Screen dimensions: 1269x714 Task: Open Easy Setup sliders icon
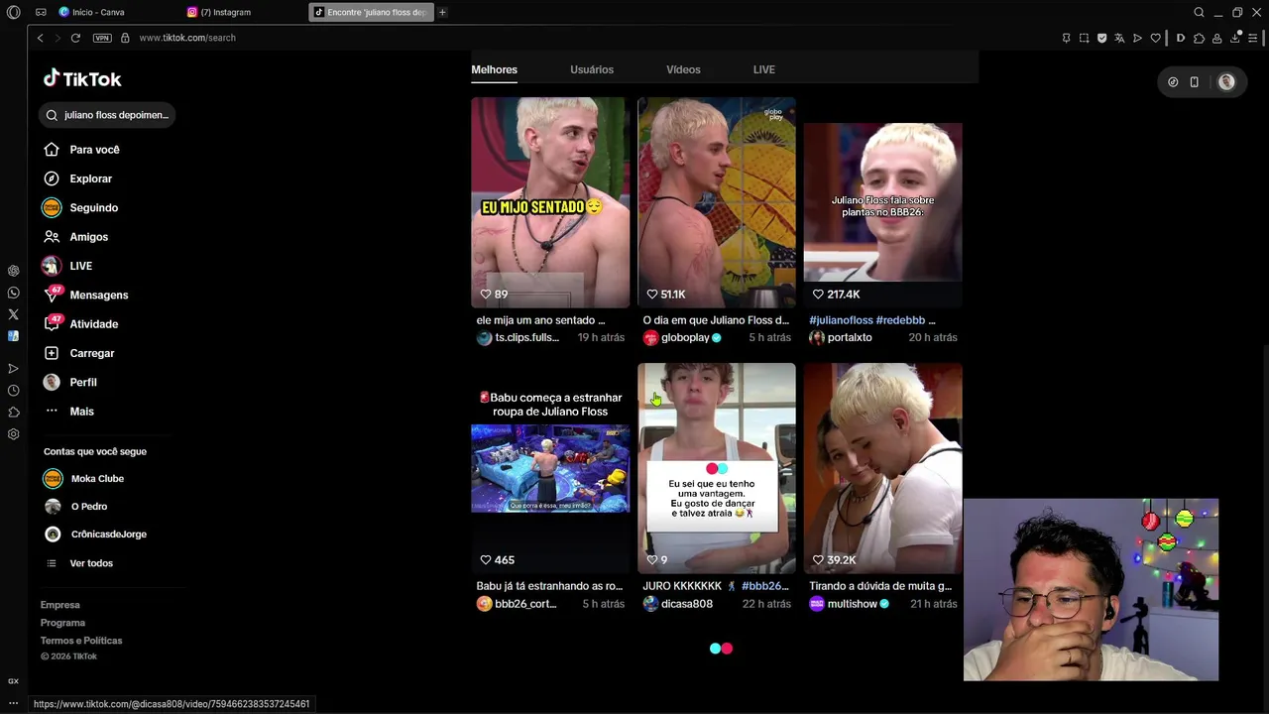(x=1252, y=38)
